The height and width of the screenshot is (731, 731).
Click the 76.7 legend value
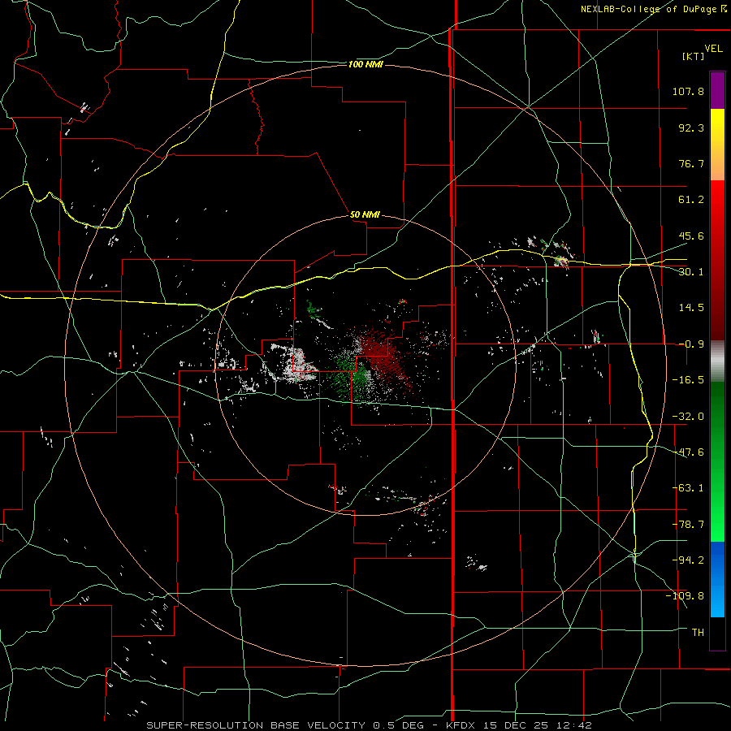pos(691,163)
